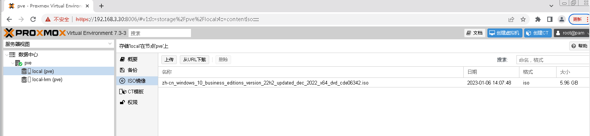Screen dimensions: 590x136
Task: Open the 服务器视图 view dropdown
Action: 58,44
